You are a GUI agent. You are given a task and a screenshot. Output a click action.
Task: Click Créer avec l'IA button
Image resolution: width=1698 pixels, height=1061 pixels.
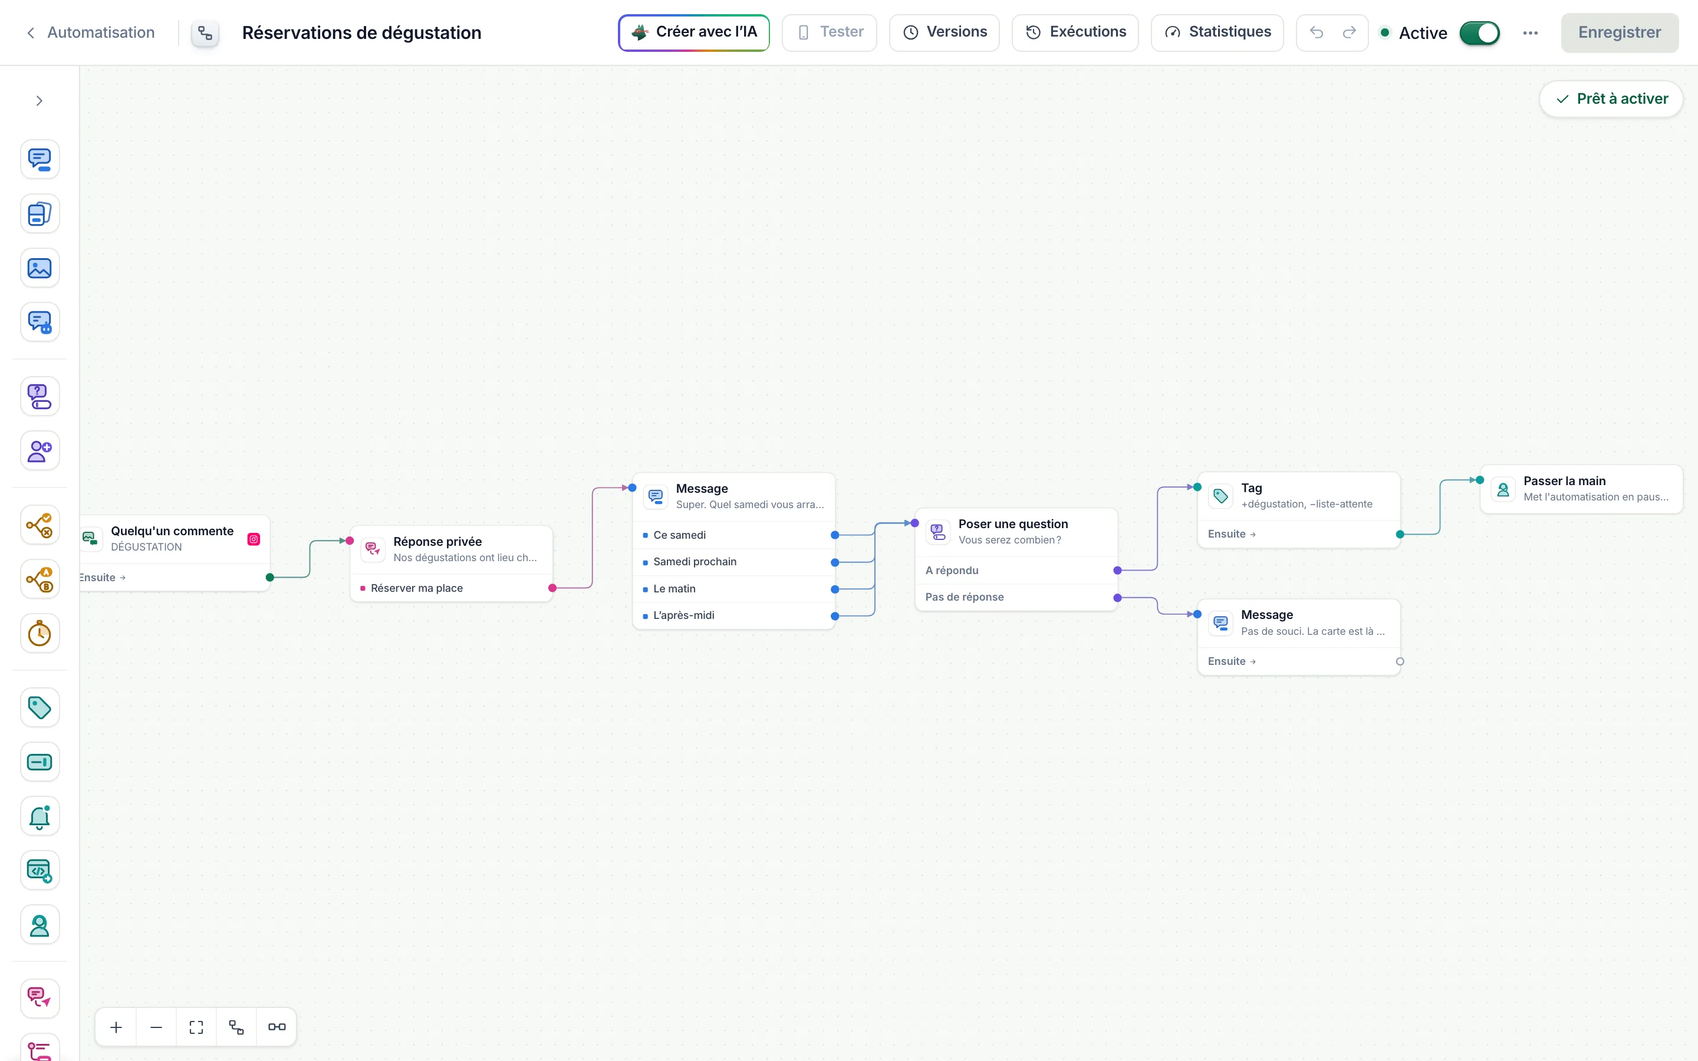tap(693, 32)
